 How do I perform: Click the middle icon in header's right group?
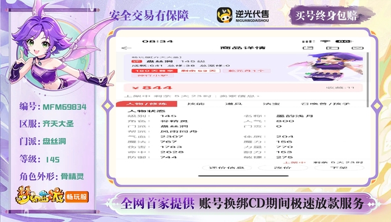pyautogui.click(x=333, y=47)
